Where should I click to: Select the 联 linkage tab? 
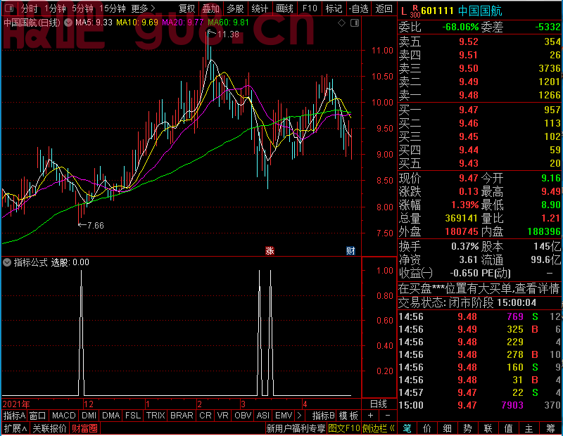click(488, 428)
